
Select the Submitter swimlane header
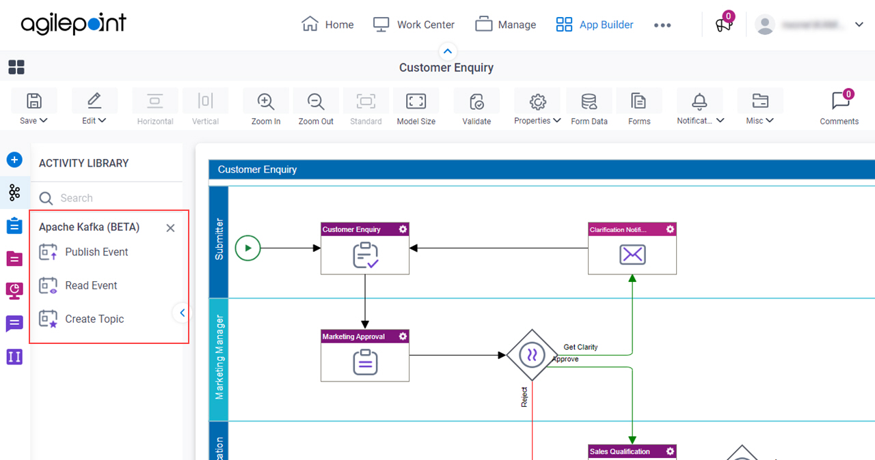[x=219, y=242]
